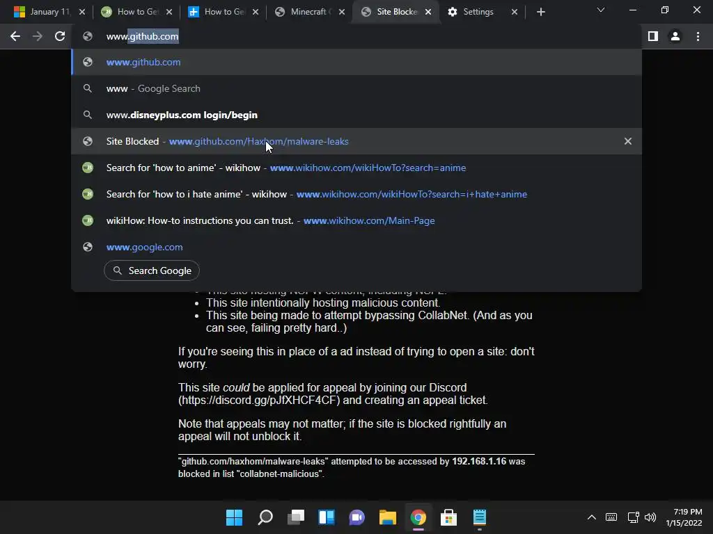The width and height of the screenshot is (713, 534).
Task: Open the profile avatar menu
Action: click(x=675, y=36)
